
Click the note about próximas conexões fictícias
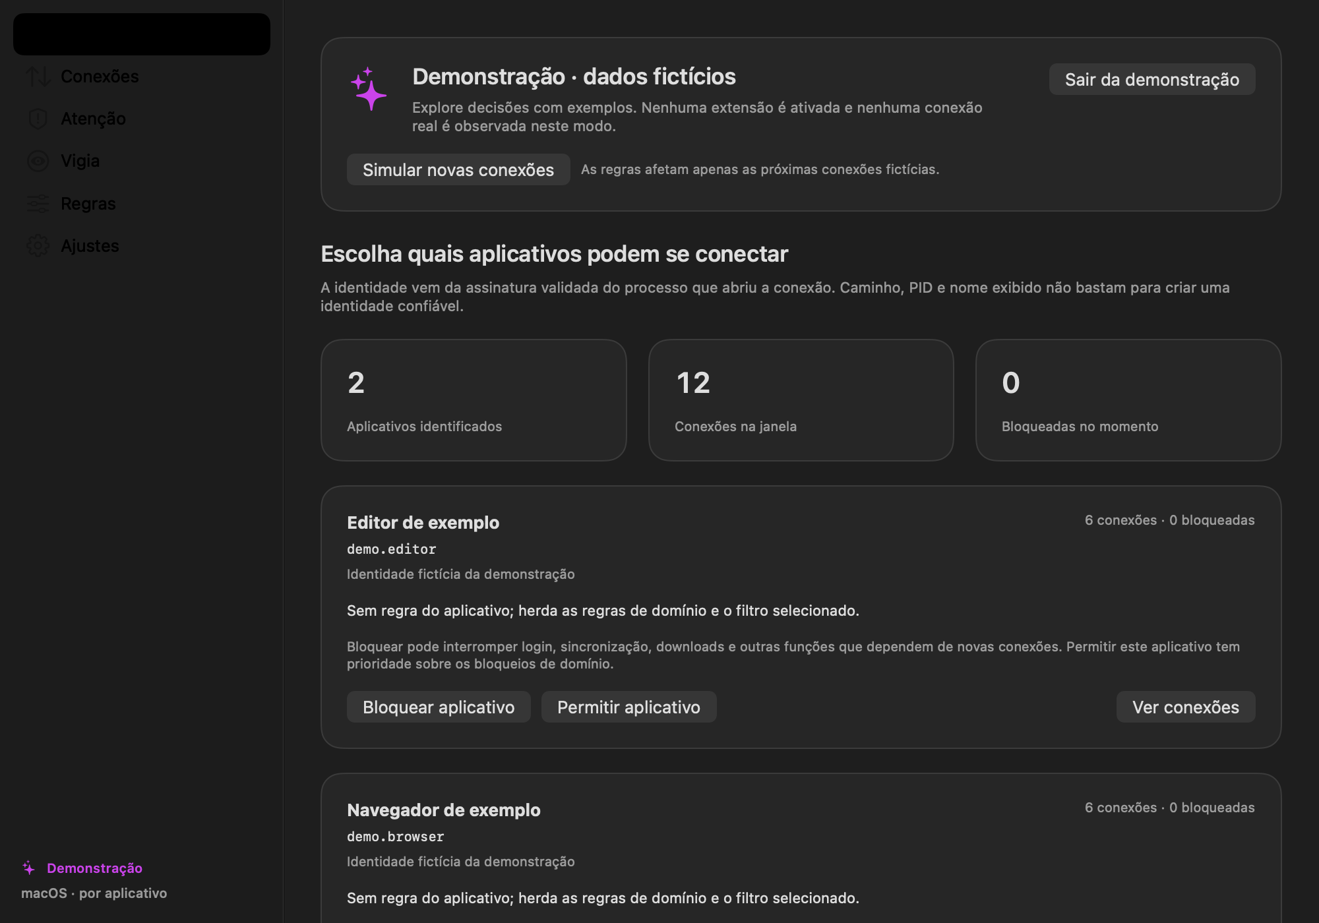[x=760, y=169]
